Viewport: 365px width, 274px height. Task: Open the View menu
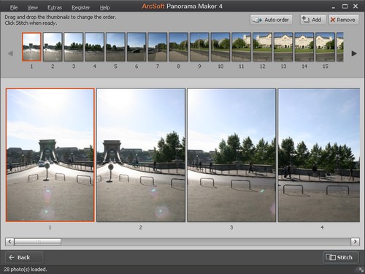pyautogui.click(x=32, y=7)
